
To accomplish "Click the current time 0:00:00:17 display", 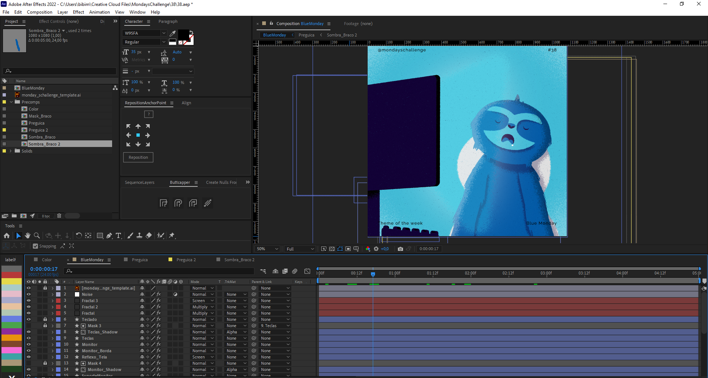I will click(x=44, y=269).
